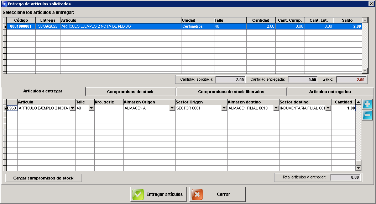Image resolution: width=376 pixels, height=204 pixels.
Task: Click Sector destino column header
Action: point(305,102)
